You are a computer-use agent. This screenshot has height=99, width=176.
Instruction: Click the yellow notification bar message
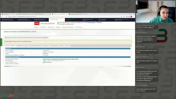(68, 42)
